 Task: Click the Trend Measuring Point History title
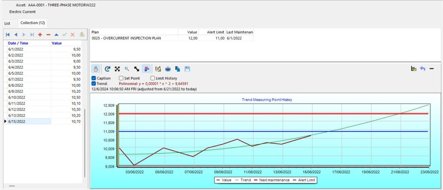267,100
